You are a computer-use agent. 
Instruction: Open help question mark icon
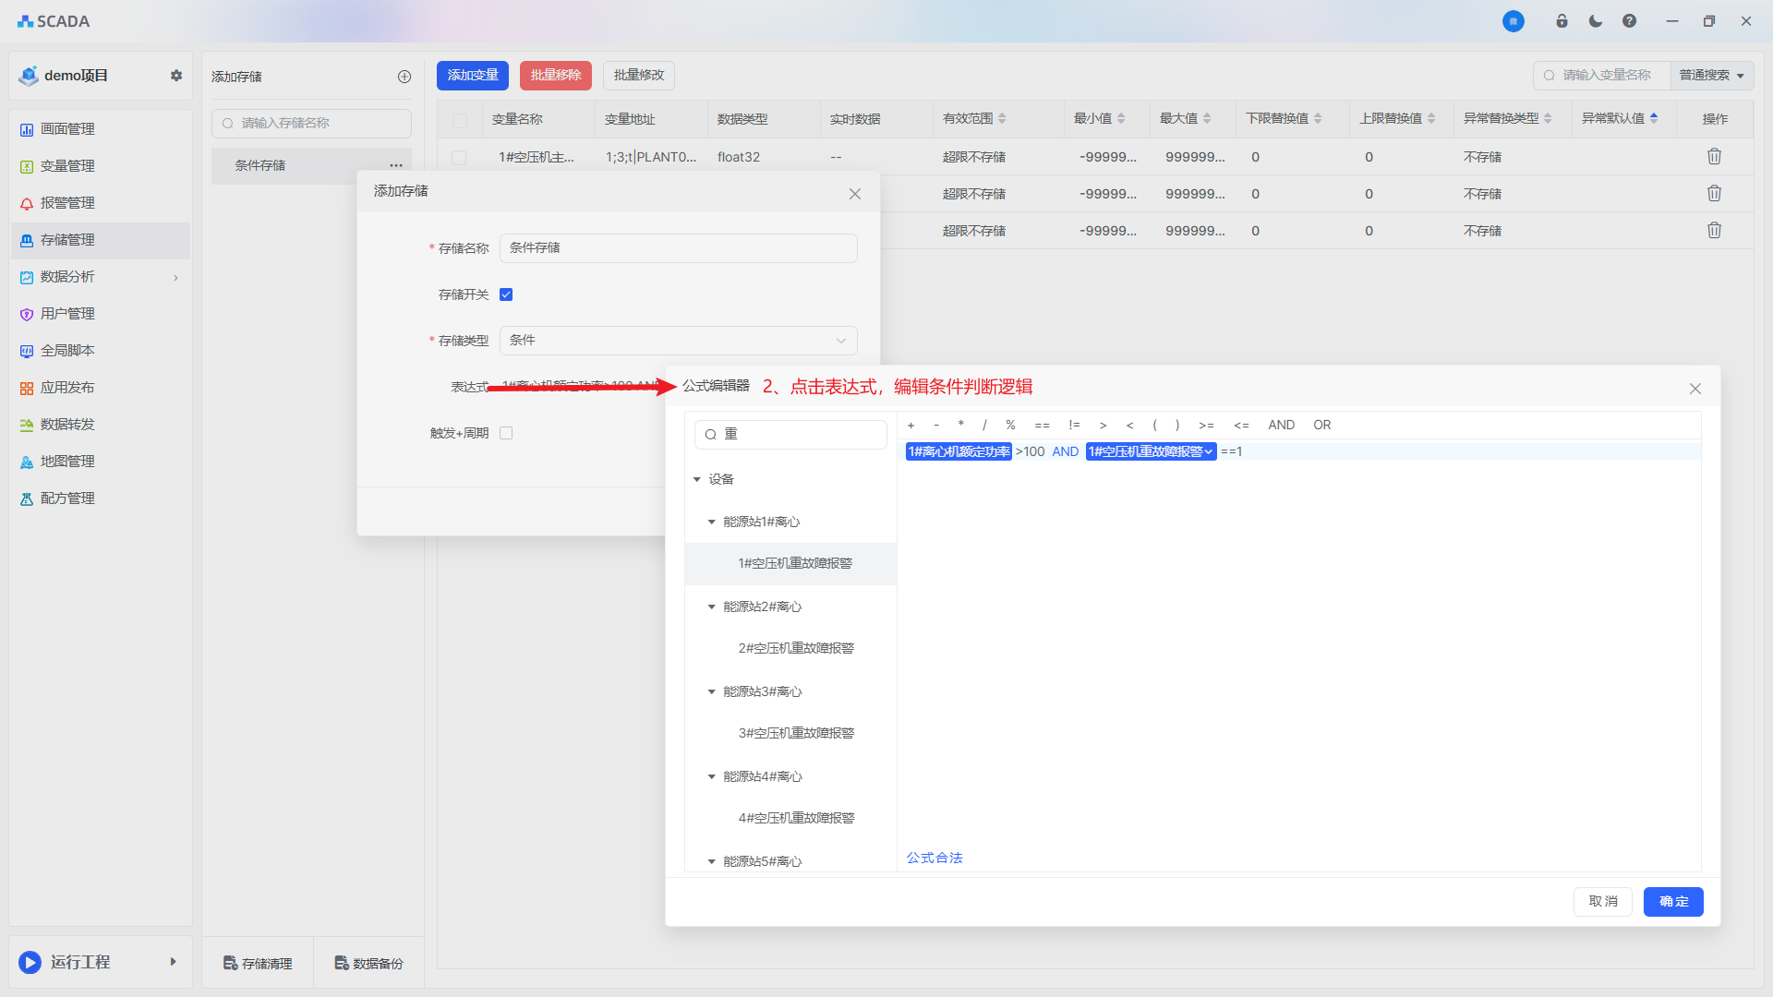pos(1629,21)
